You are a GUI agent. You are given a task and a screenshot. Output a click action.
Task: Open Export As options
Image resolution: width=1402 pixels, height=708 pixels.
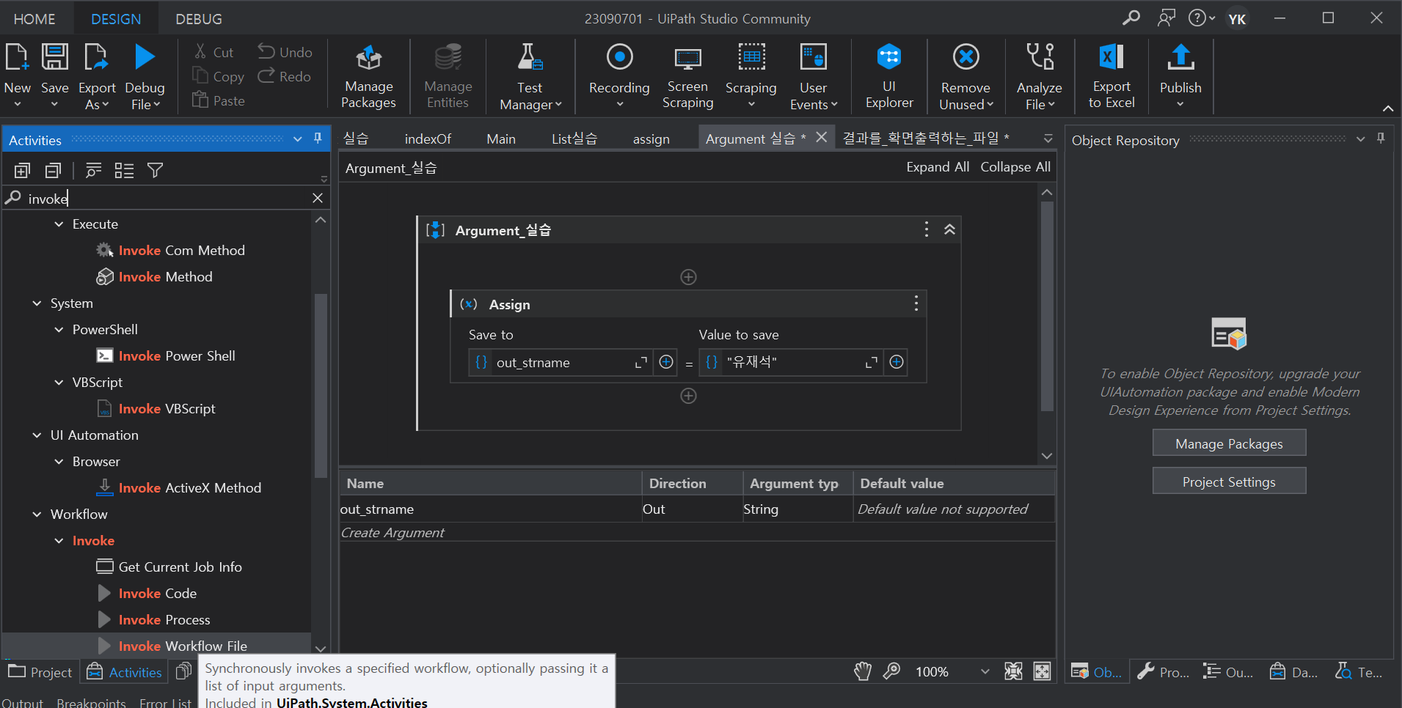[x=97, y=95]
